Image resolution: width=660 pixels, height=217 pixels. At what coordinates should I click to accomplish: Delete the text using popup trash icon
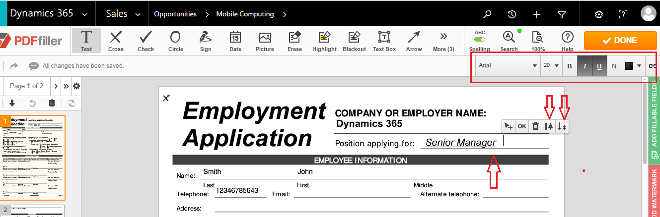[535, 126]
